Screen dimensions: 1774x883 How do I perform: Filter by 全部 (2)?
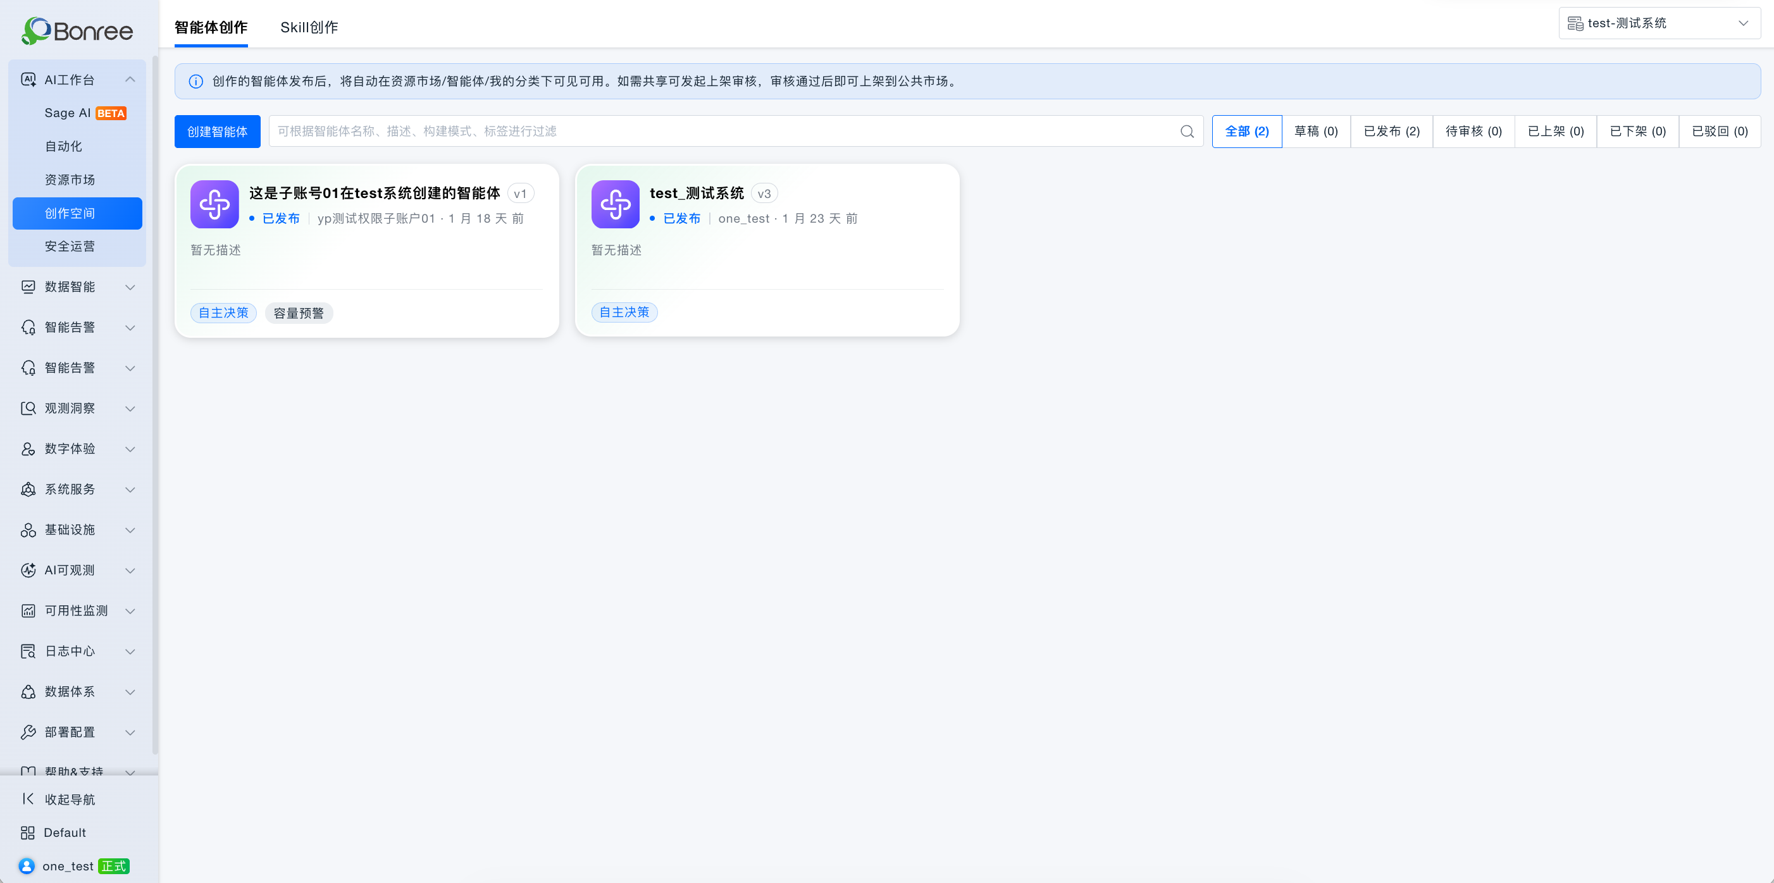[1246, 132]
